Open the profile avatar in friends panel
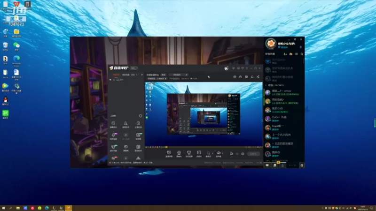This screenshot has height=211, width=376. [x=271, y=44]
